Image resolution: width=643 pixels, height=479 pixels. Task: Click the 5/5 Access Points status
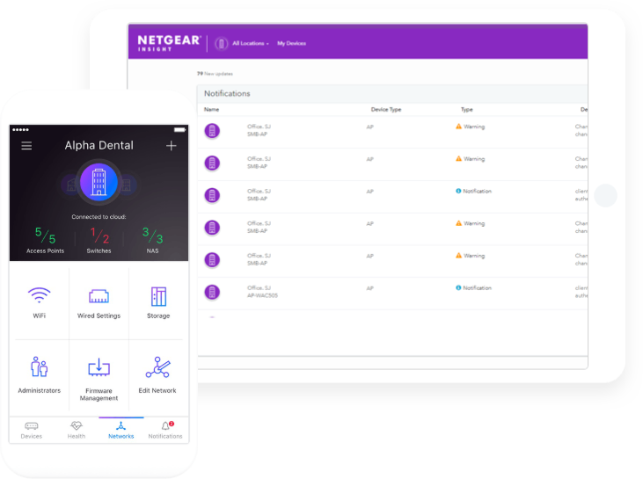pos(45,240)
